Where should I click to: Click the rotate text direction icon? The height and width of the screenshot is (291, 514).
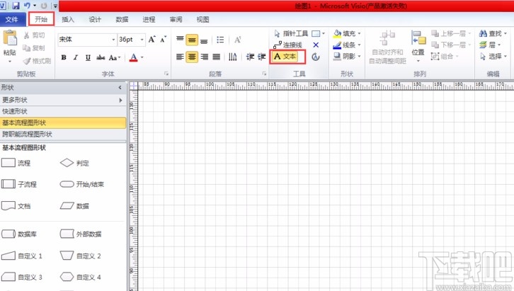232,57
